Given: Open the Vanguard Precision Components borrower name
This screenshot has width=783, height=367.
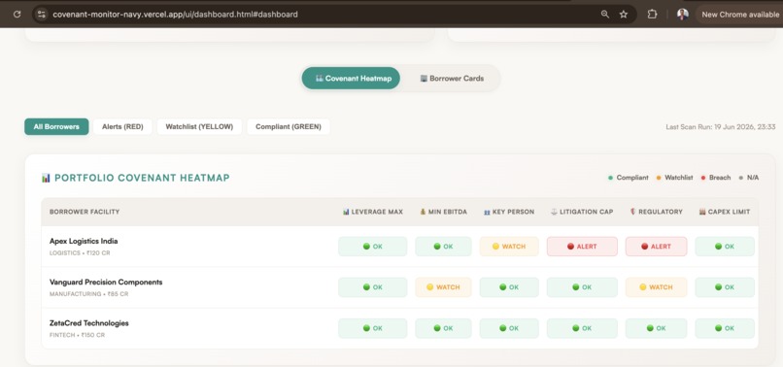Looking at the screenshot, I should coord(106,283).
